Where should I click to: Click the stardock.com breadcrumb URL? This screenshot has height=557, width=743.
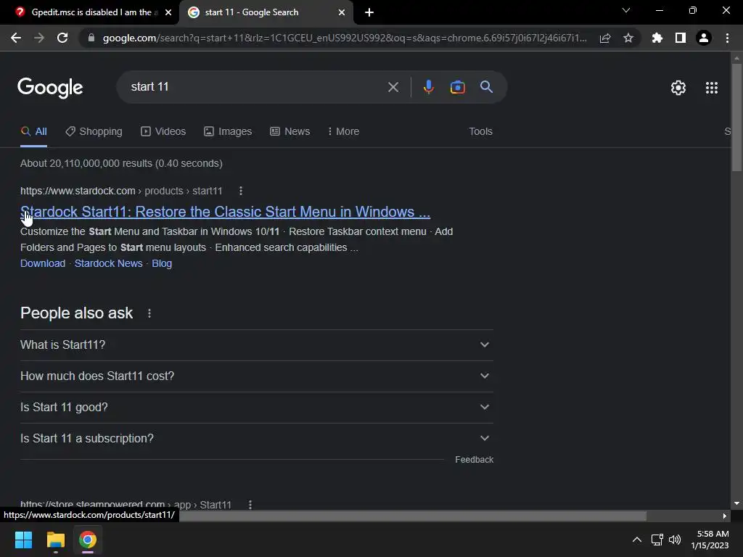click(x=121, y=191)
